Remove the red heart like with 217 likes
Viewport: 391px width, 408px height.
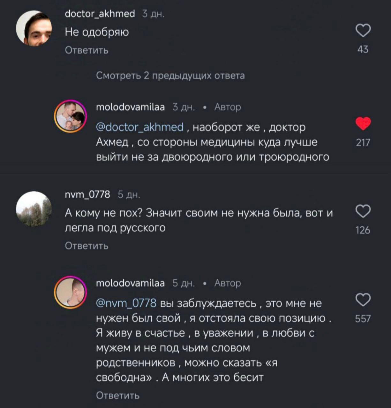pyautogui.click(x=363, y=124)
